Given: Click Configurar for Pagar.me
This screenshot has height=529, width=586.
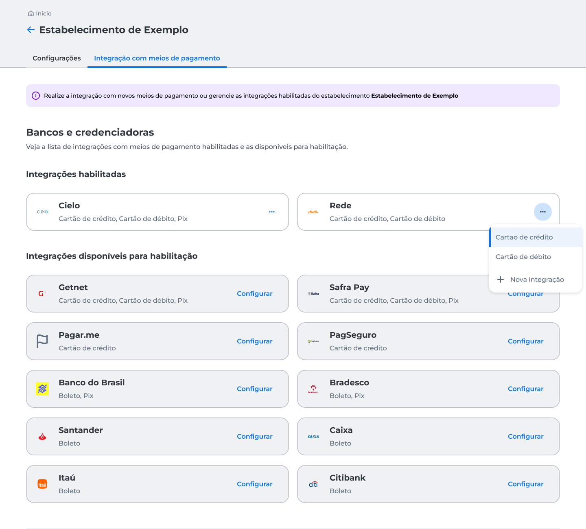Looking at the screenshot, I should point(255,341).
